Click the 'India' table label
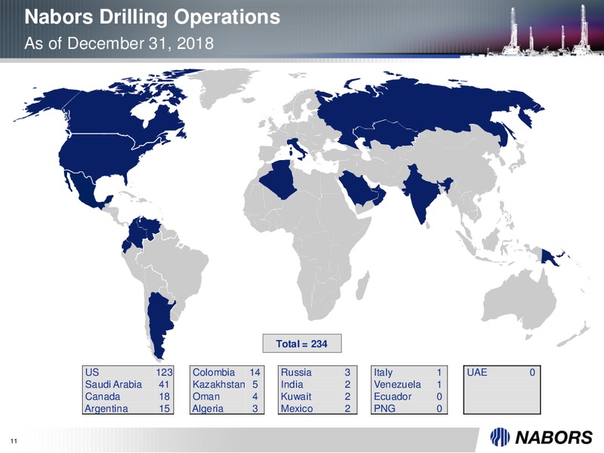604x453 pixels. tap(291, 384)
